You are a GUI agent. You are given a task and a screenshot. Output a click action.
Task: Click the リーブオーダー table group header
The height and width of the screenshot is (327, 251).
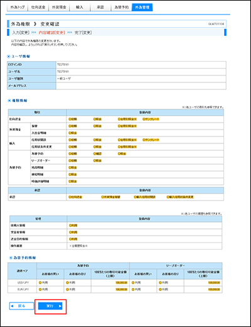tap(176, 266)
